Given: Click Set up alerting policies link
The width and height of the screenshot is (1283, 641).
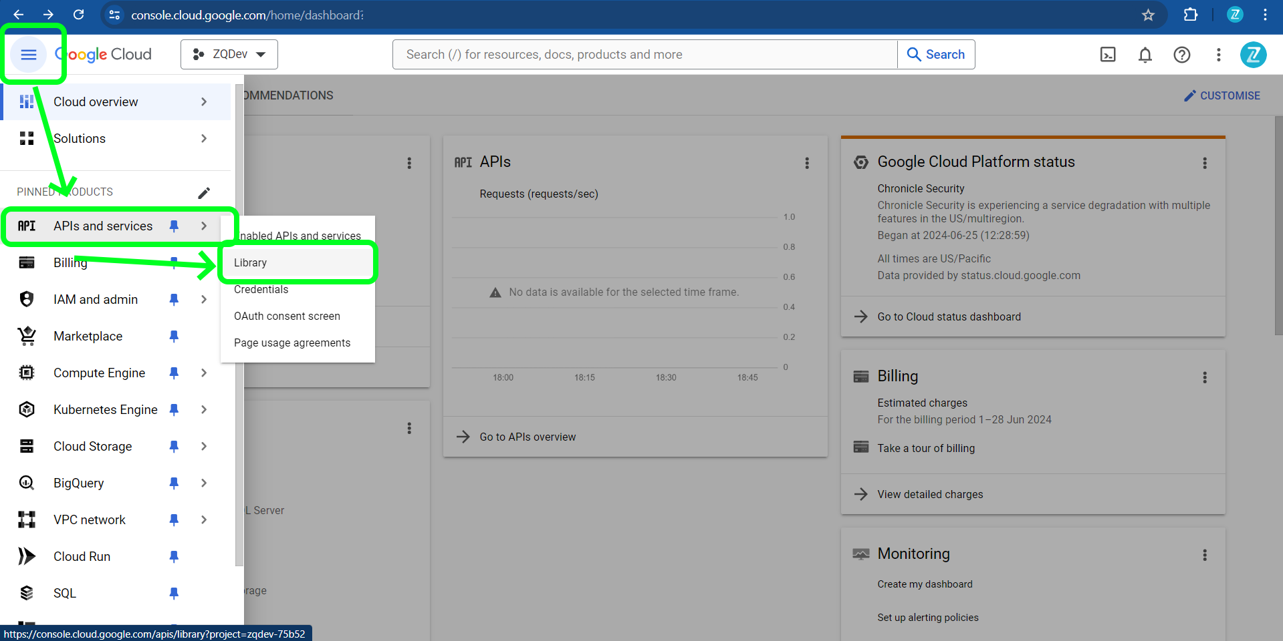Looking at the screenshot, I should (927, 618).
